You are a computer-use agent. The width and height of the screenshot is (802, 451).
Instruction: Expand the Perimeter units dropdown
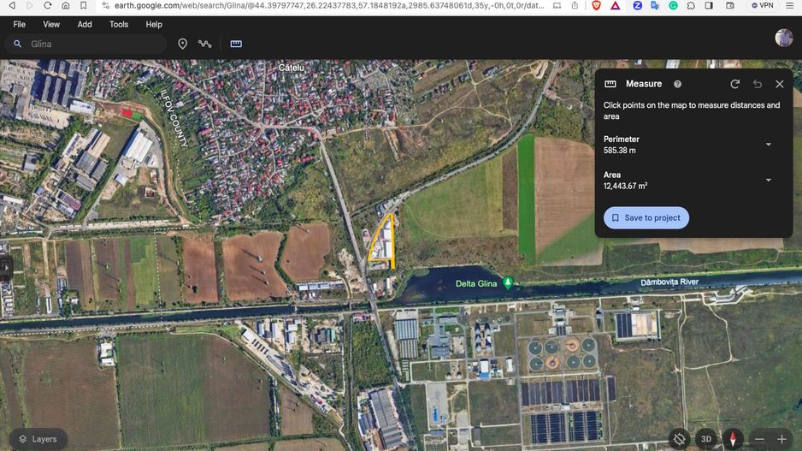coord(769,145)
